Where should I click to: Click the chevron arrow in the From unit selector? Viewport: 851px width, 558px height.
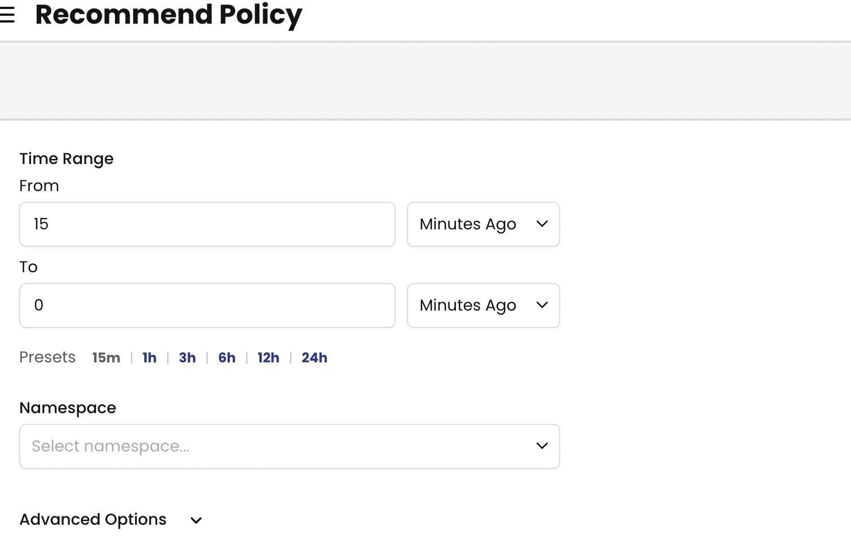pos(542,224)
